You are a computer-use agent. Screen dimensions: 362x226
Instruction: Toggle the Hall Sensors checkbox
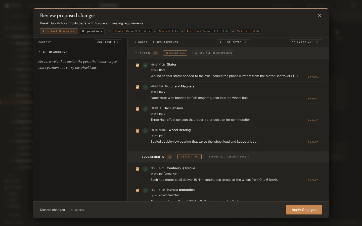click(x=138, y=109)
